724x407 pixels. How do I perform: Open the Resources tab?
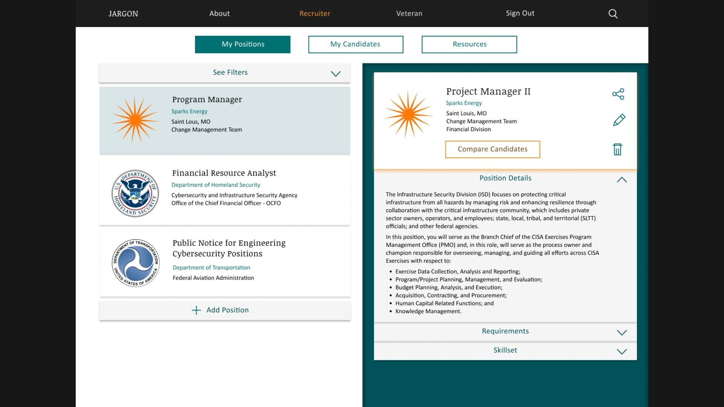[469, 44]
